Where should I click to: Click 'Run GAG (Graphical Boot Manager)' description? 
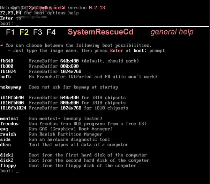point(71,129)
